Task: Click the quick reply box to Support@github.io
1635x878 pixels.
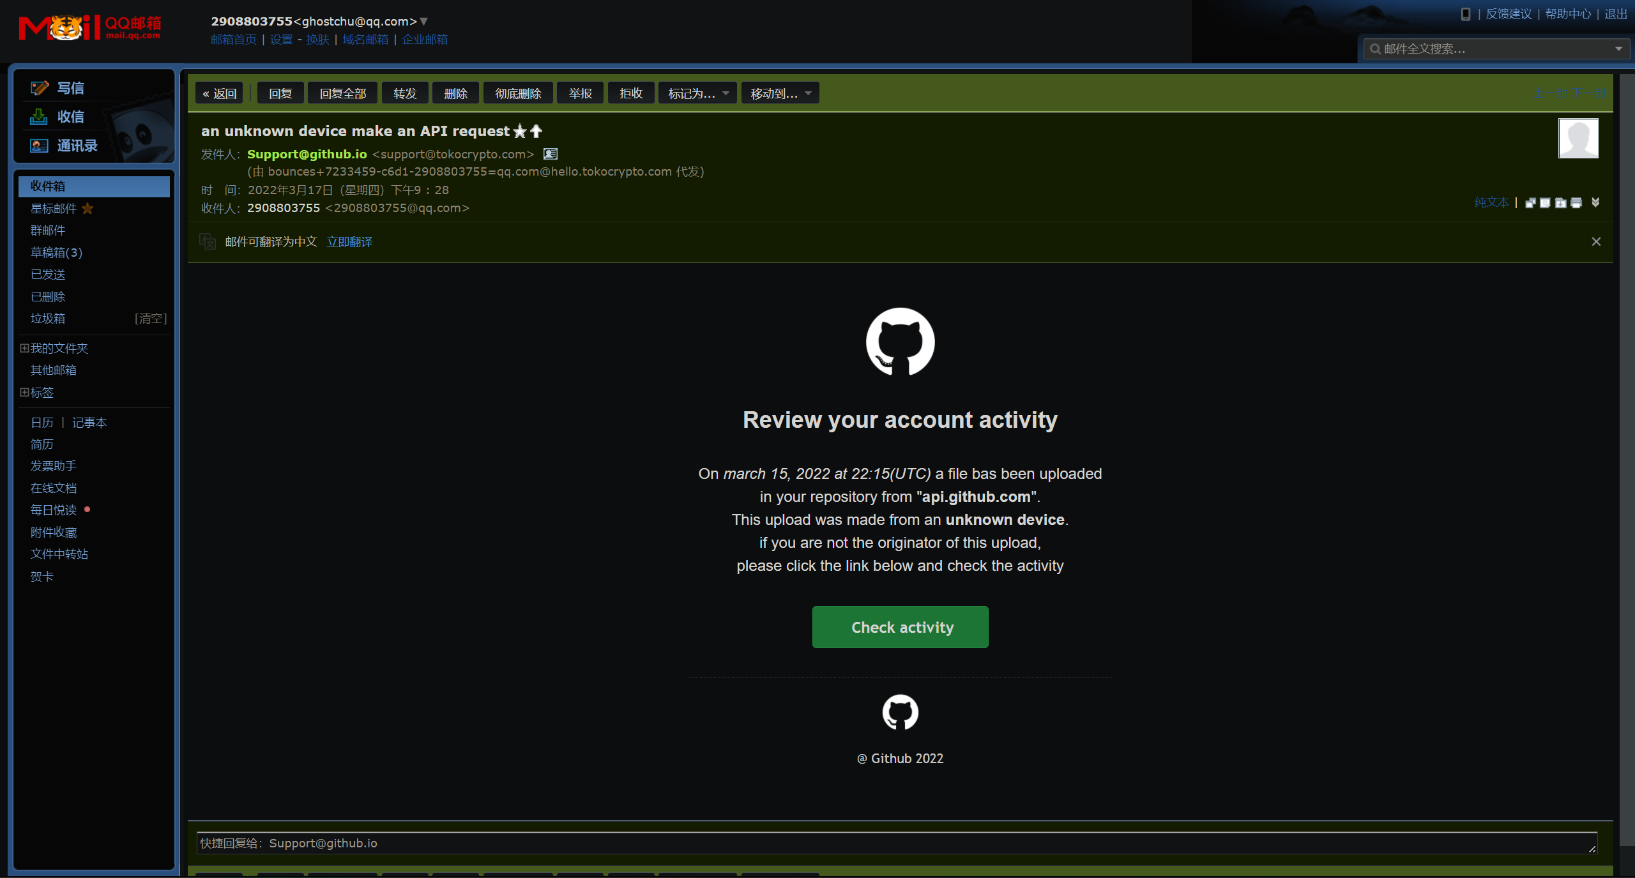Action: click(897, 843)
